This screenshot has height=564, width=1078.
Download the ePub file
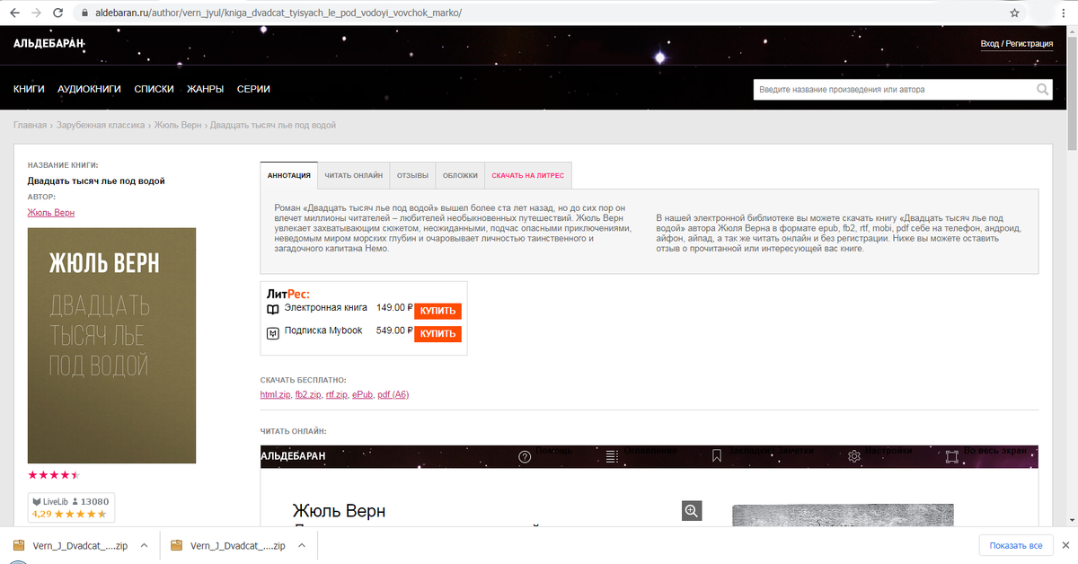click(362, 394)
